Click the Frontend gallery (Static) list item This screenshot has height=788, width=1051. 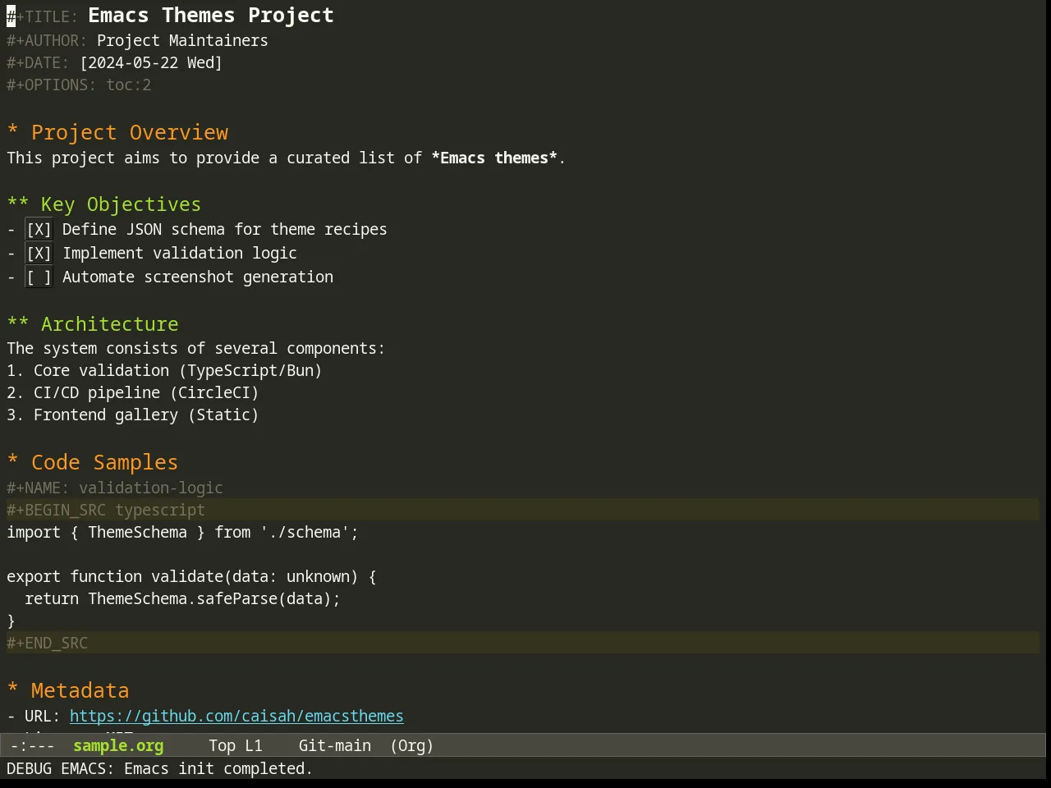[133, 415]
